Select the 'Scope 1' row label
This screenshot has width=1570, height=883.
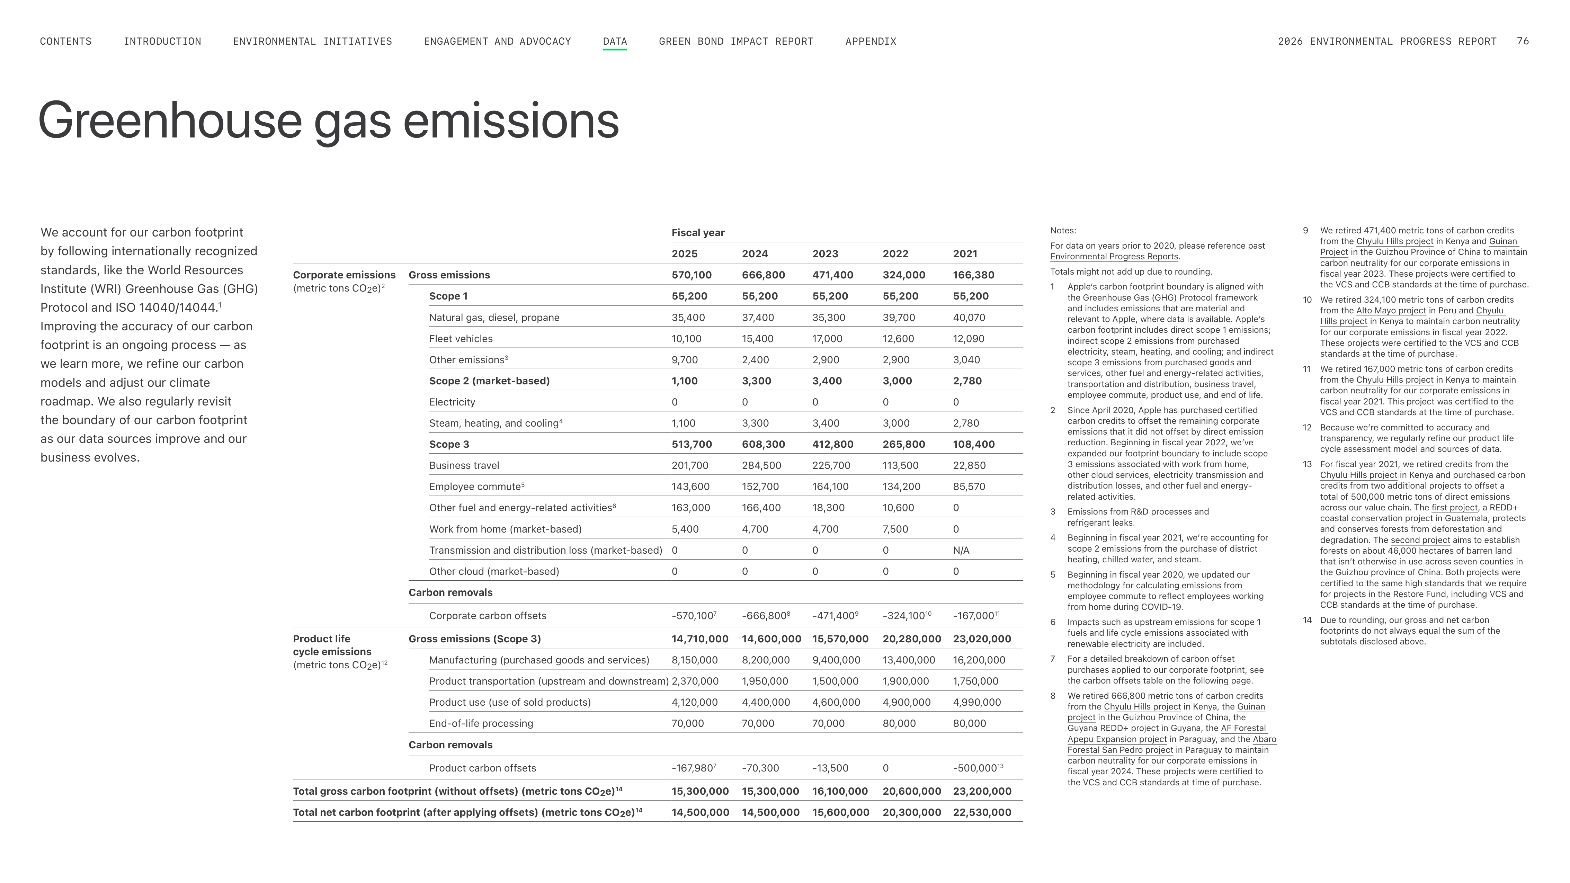point(448,296)
